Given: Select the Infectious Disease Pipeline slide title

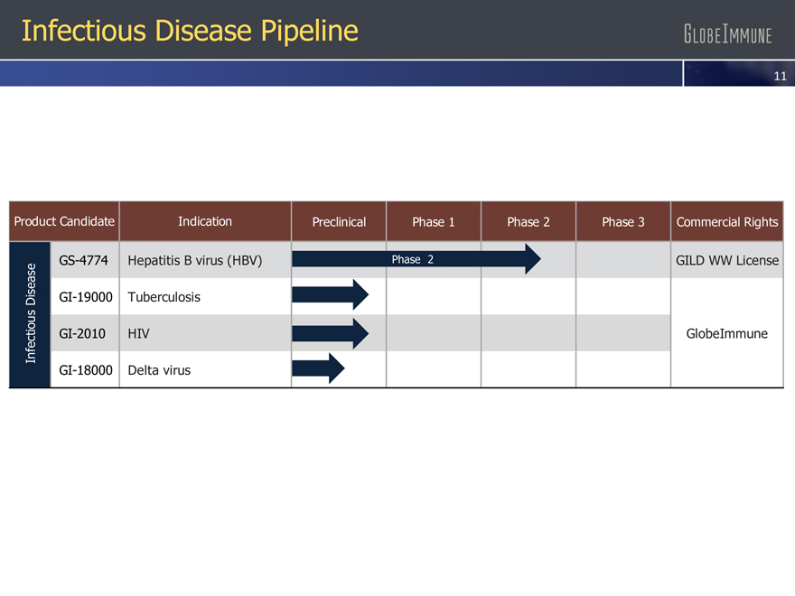Looking at the screenshot, I should [190, 31].
